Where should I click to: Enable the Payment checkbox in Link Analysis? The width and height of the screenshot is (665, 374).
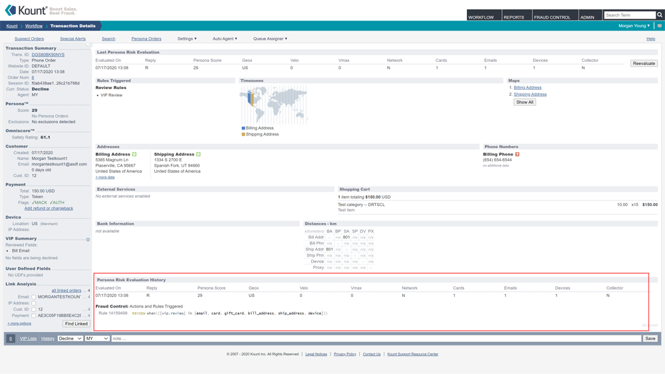34,316
